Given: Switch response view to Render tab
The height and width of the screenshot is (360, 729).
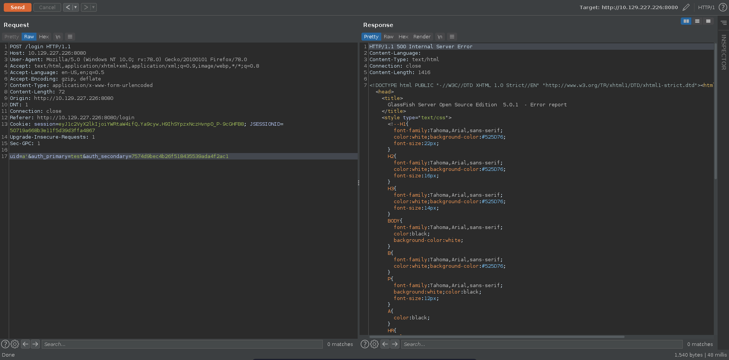Looking at the screenshot, I should [x=422, y=37].
